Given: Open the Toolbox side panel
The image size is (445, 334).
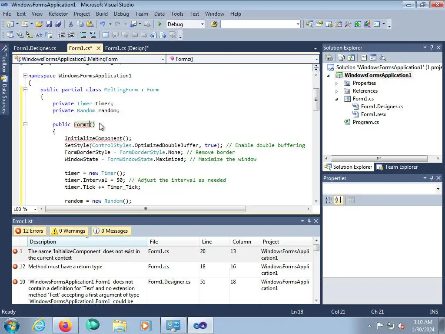Looking at the screenshot, I should 4,59.
